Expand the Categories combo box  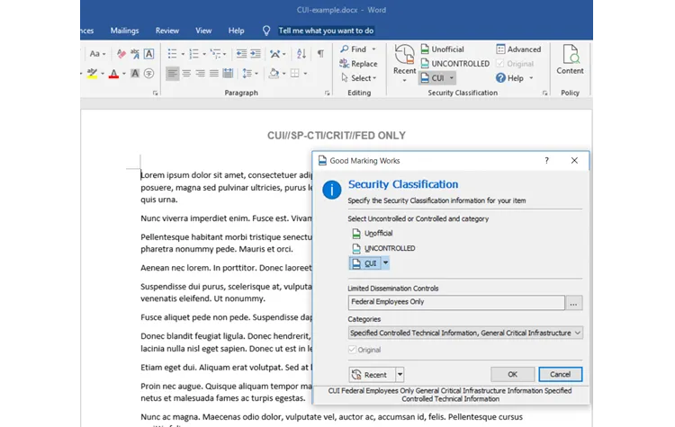pyautogui.click(x=577, y=333)
